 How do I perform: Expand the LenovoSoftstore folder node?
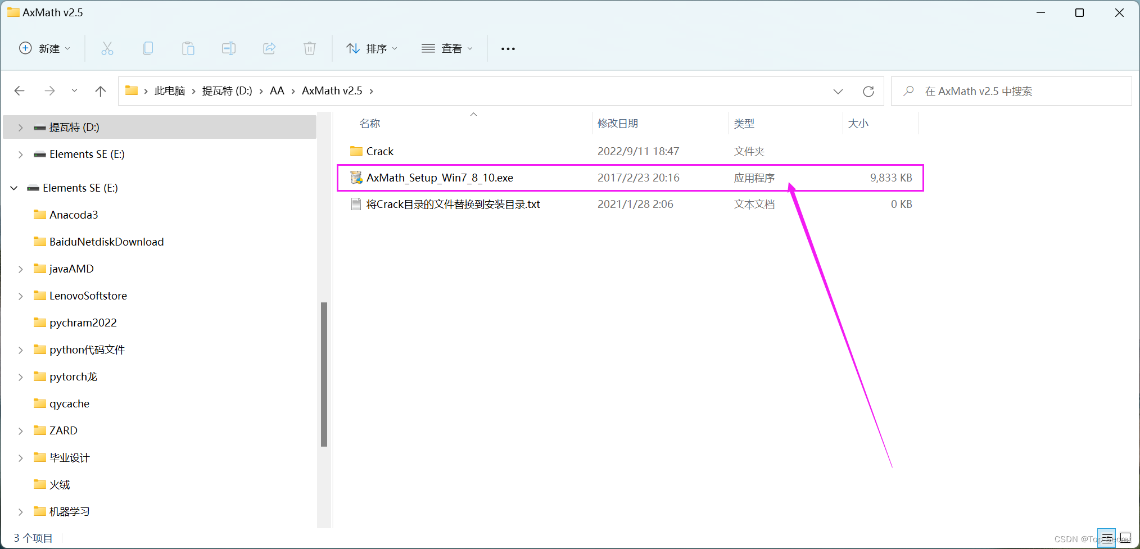tap(20, 296)
